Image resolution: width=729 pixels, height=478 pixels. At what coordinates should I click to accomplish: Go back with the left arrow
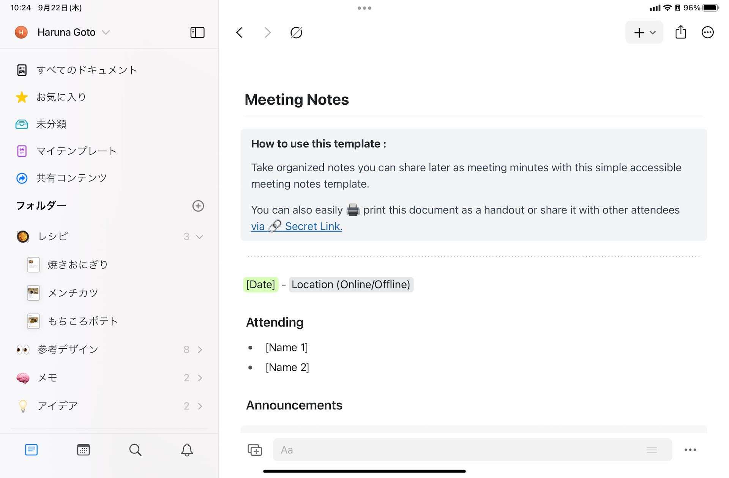239,33
